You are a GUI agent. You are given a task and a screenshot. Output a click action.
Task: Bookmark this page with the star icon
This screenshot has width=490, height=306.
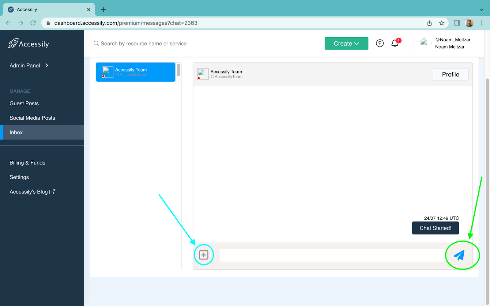442,23
